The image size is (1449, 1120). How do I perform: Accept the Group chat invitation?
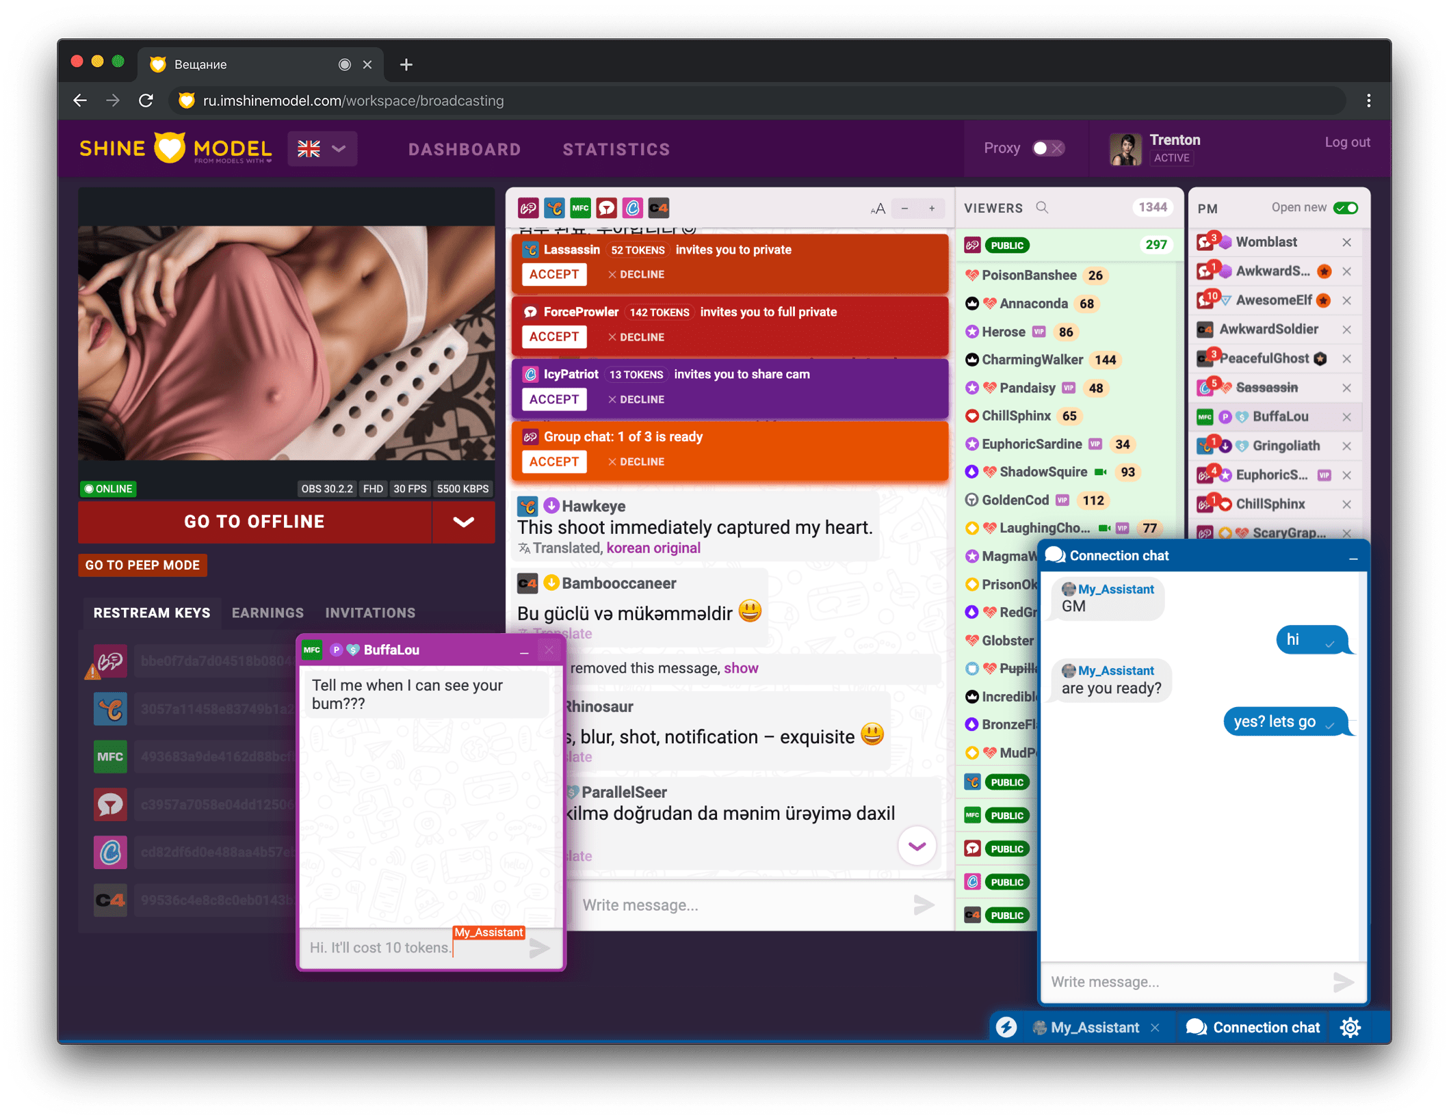554,462
